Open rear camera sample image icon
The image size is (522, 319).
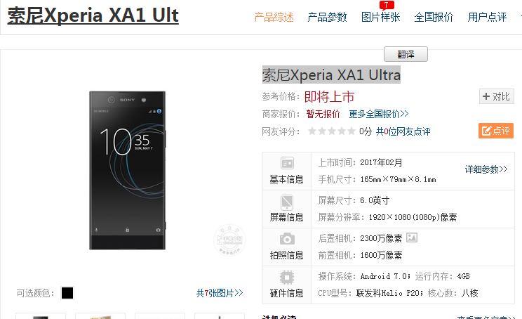(412, 237)
